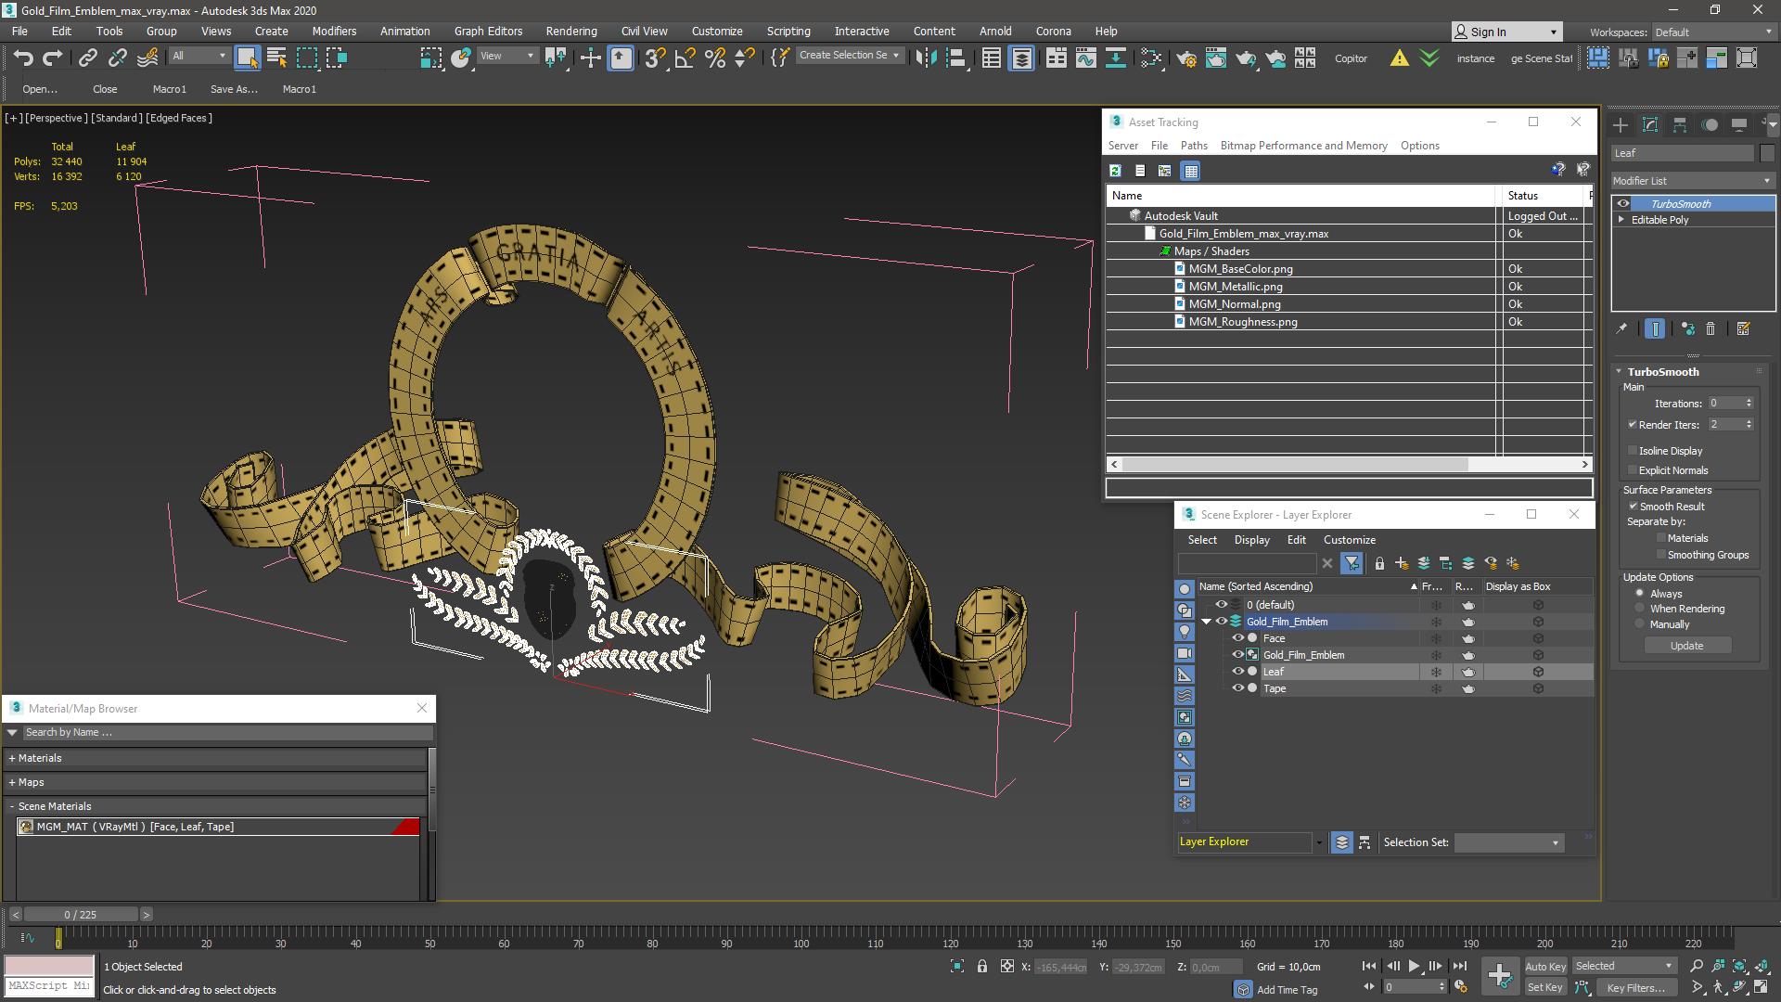This screenshot has height=1002, width=1781.
Task: Enable Separate by Smoothing Groups checkbox
Action: tap(1660, 555)
